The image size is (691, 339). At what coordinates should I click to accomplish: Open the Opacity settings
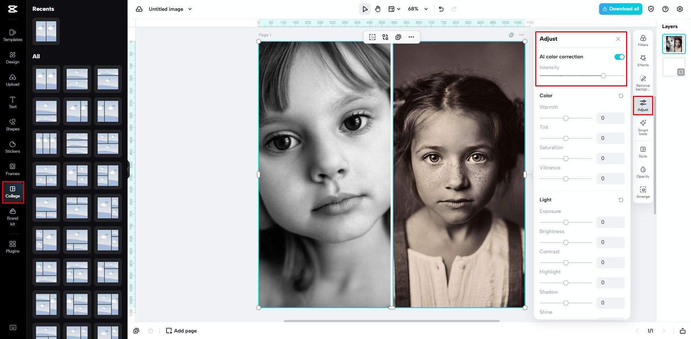pyautogui.click(x=643, y=172)
